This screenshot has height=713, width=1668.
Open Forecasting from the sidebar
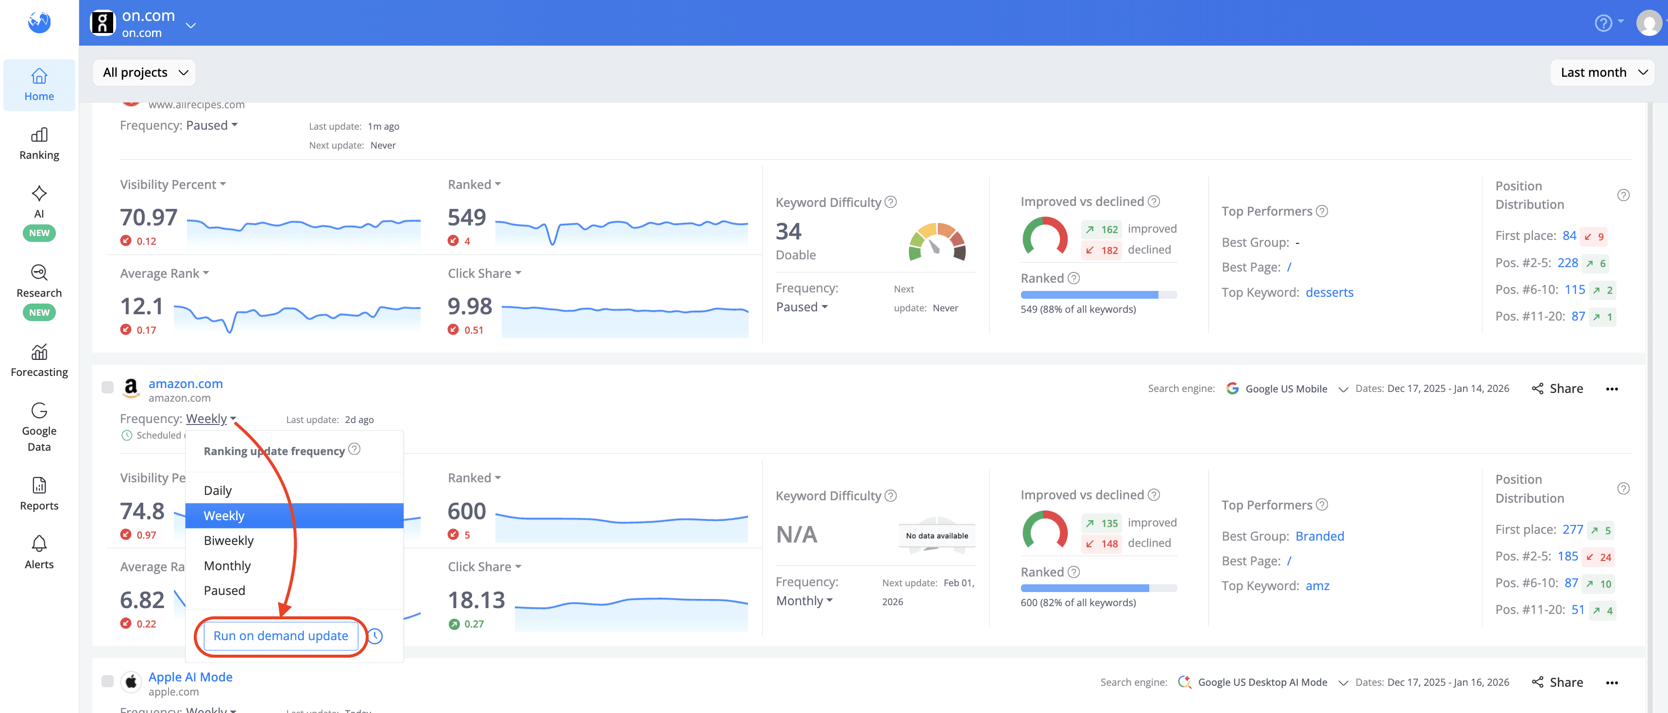tap(39, 360)
